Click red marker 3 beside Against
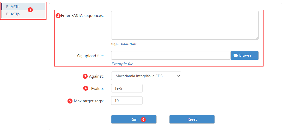 point(85,76)
